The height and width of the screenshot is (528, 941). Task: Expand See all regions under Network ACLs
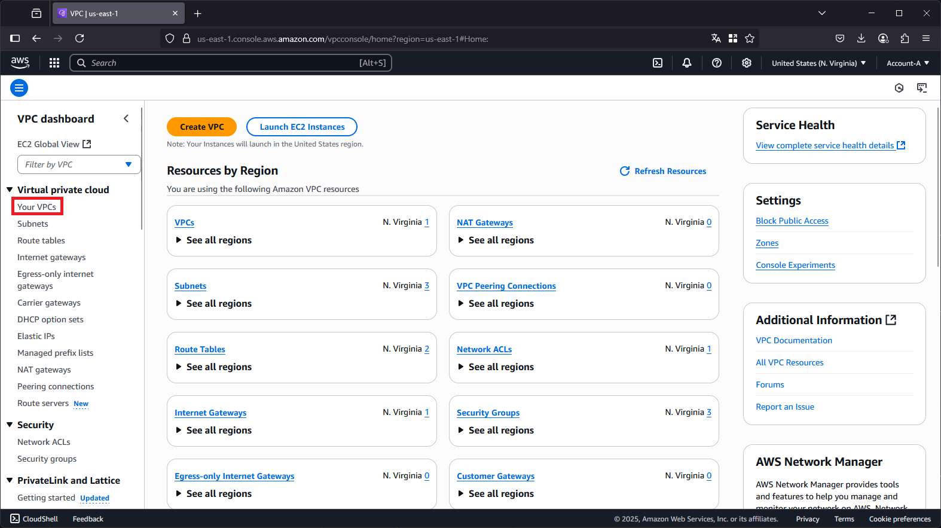coord(496,367)
